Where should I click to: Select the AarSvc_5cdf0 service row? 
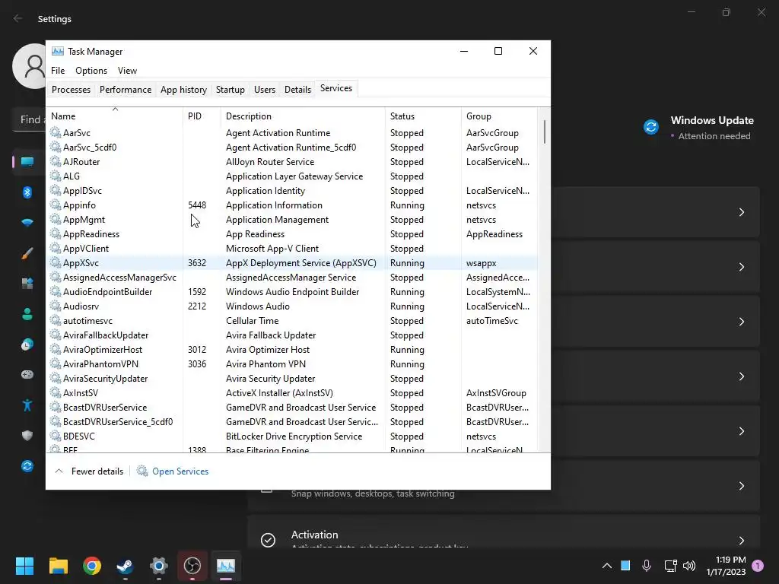click(292, 148)
